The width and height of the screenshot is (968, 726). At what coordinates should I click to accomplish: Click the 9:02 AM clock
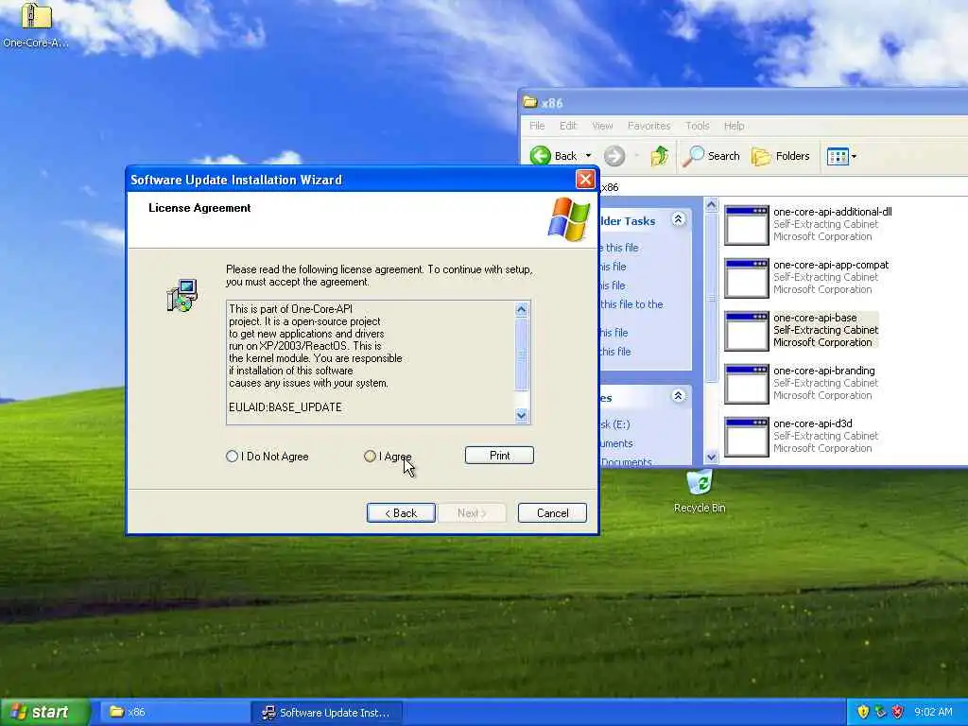933,712
